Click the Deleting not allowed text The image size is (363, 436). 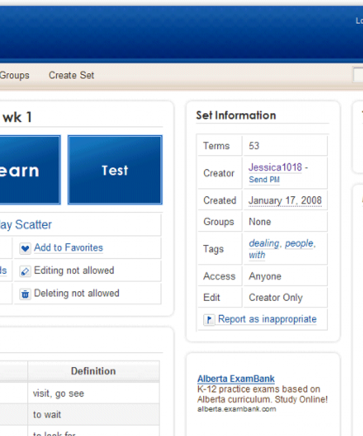(x=76, y=293)
